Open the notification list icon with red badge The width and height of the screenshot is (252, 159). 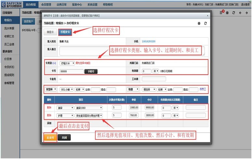(222, 12)
